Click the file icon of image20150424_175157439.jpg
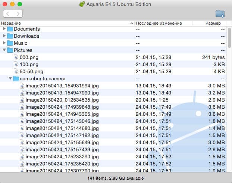Viewport: 232px width, 183px height. click(22, 149)
